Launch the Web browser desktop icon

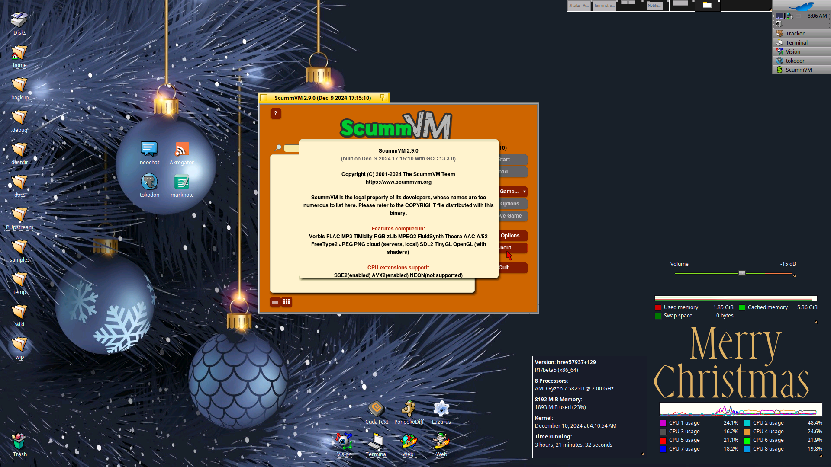click(441, 445)
